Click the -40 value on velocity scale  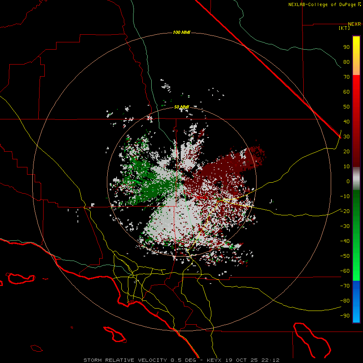pos(345,241)
